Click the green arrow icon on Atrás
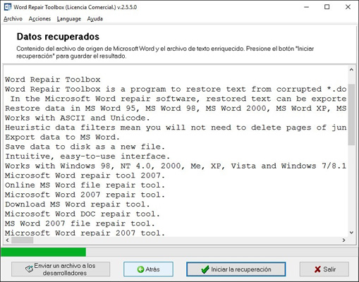 pyautogui.click(x=140, y=269)
